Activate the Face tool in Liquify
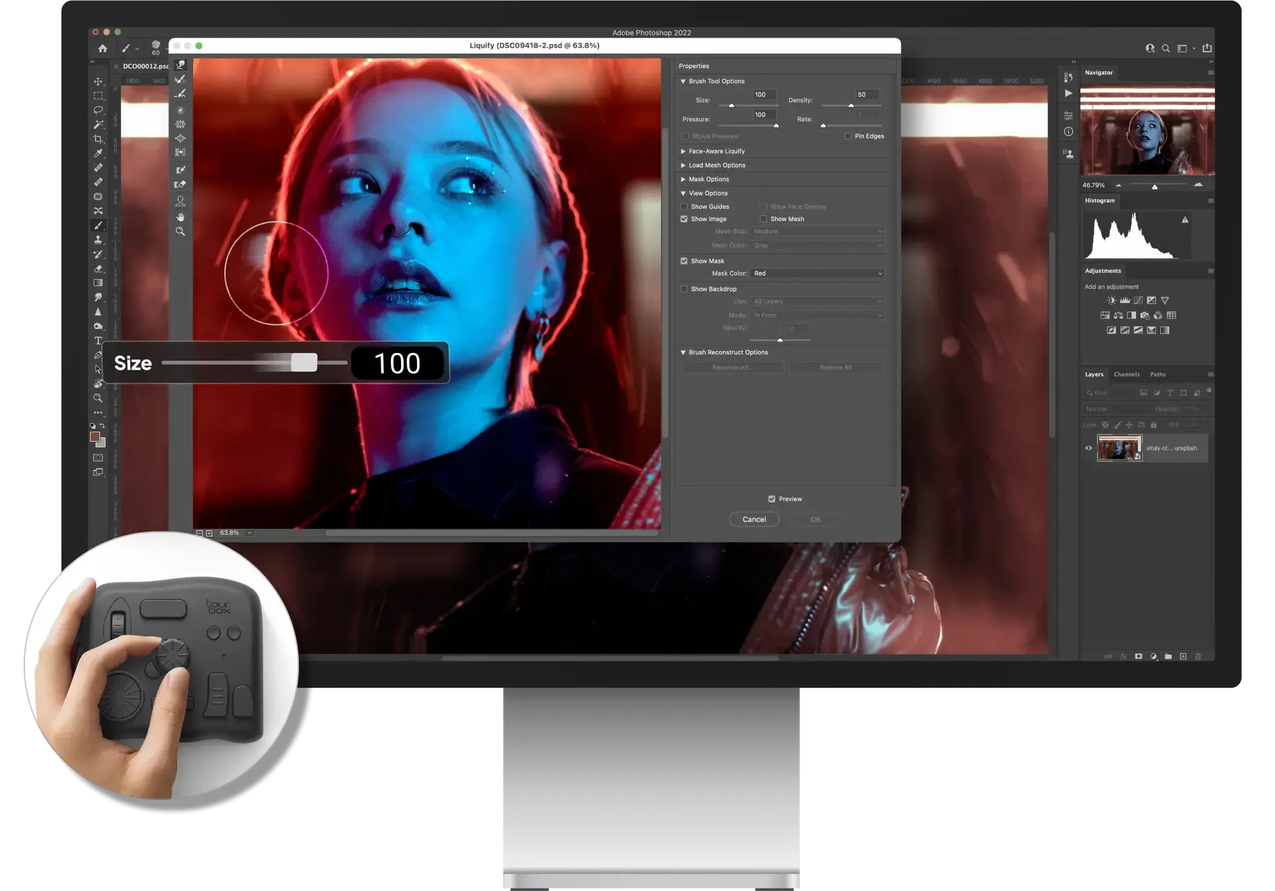 (x=180, y=201)
